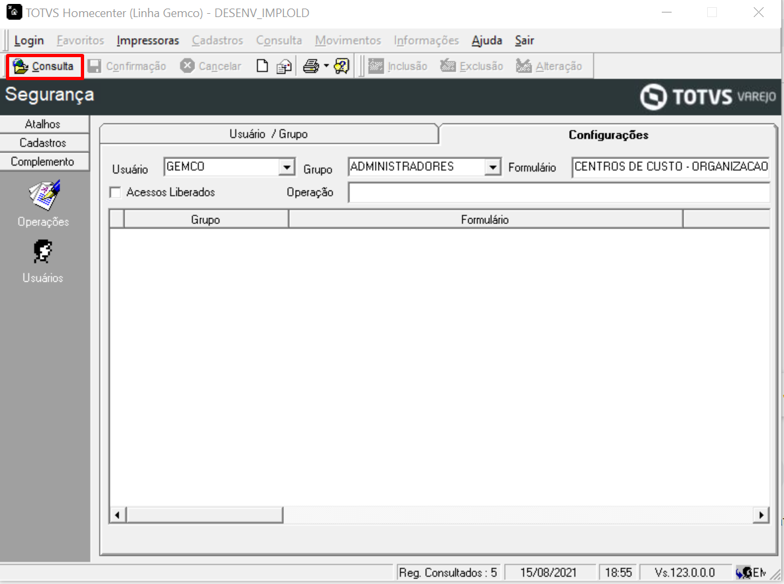This screenshot has height=584, width=784.
Task: Open the Informações menu
Action: click(x=427, y=41)
